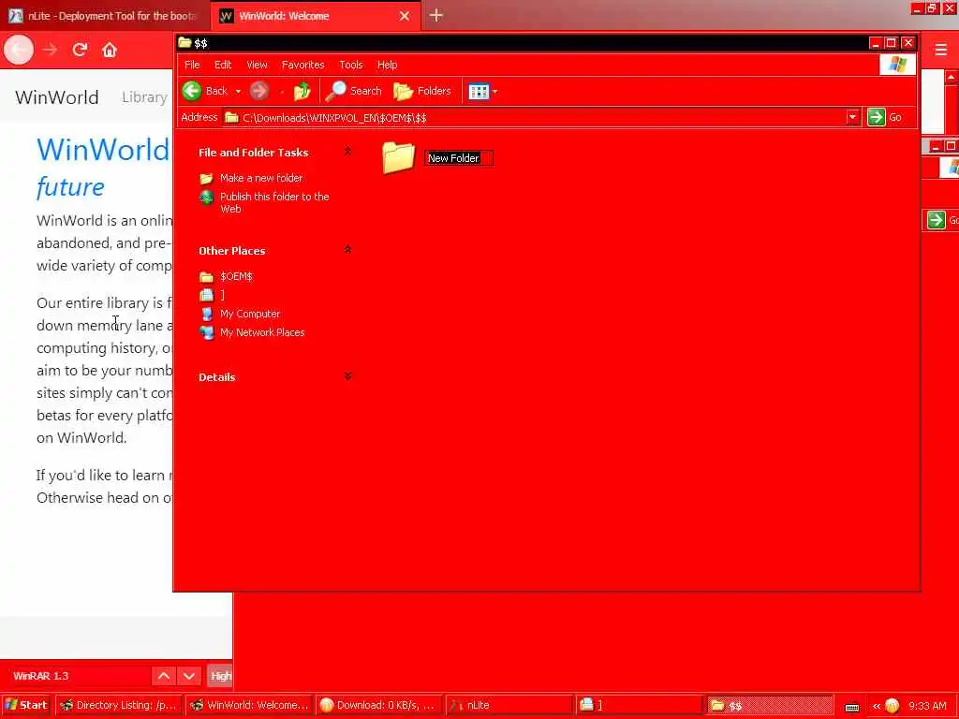Click the Forward arrow in the Explorer toolbar
This screenshot has width=959, height=719.
point(259,91)
